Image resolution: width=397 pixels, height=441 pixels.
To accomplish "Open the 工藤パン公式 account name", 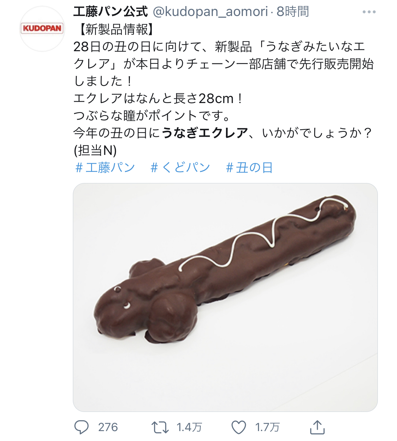I will 111,12.
